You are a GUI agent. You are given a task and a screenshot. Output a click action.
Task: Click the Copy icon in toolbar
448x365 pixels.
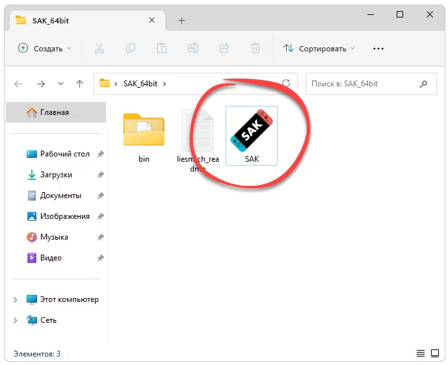131,48
